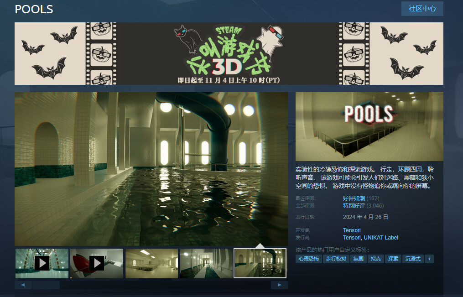Screen dimensions: 463x297
Task: Select the 沉浸式 tag
Action: tap(412, 259)
